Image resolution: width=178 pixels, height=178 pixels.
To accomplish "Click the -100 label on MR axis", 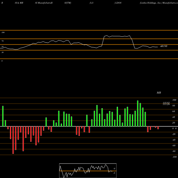I will [x=174, y=157].
